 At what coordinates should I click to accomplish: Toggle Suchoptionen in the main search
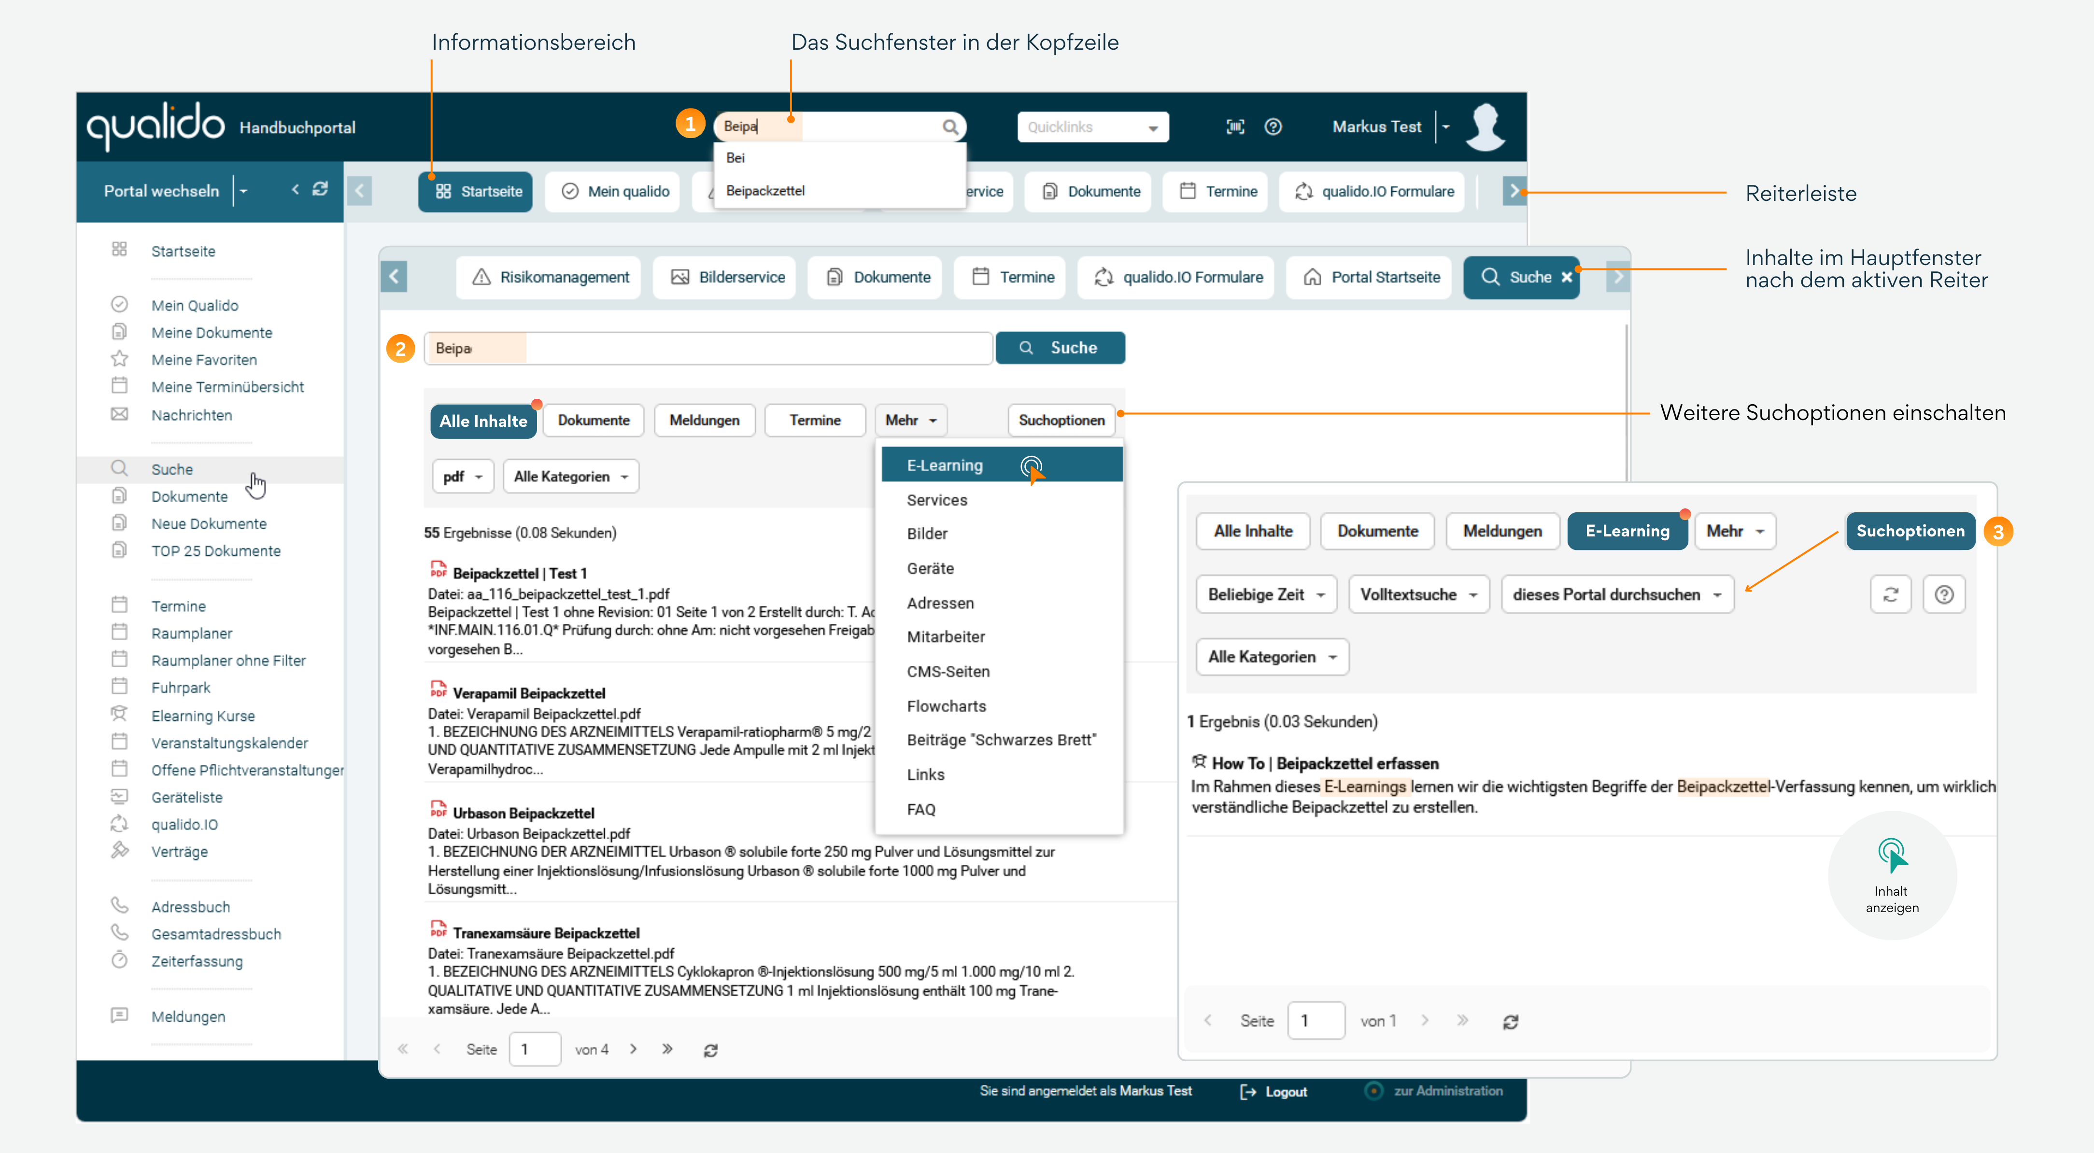(1061, 420)
